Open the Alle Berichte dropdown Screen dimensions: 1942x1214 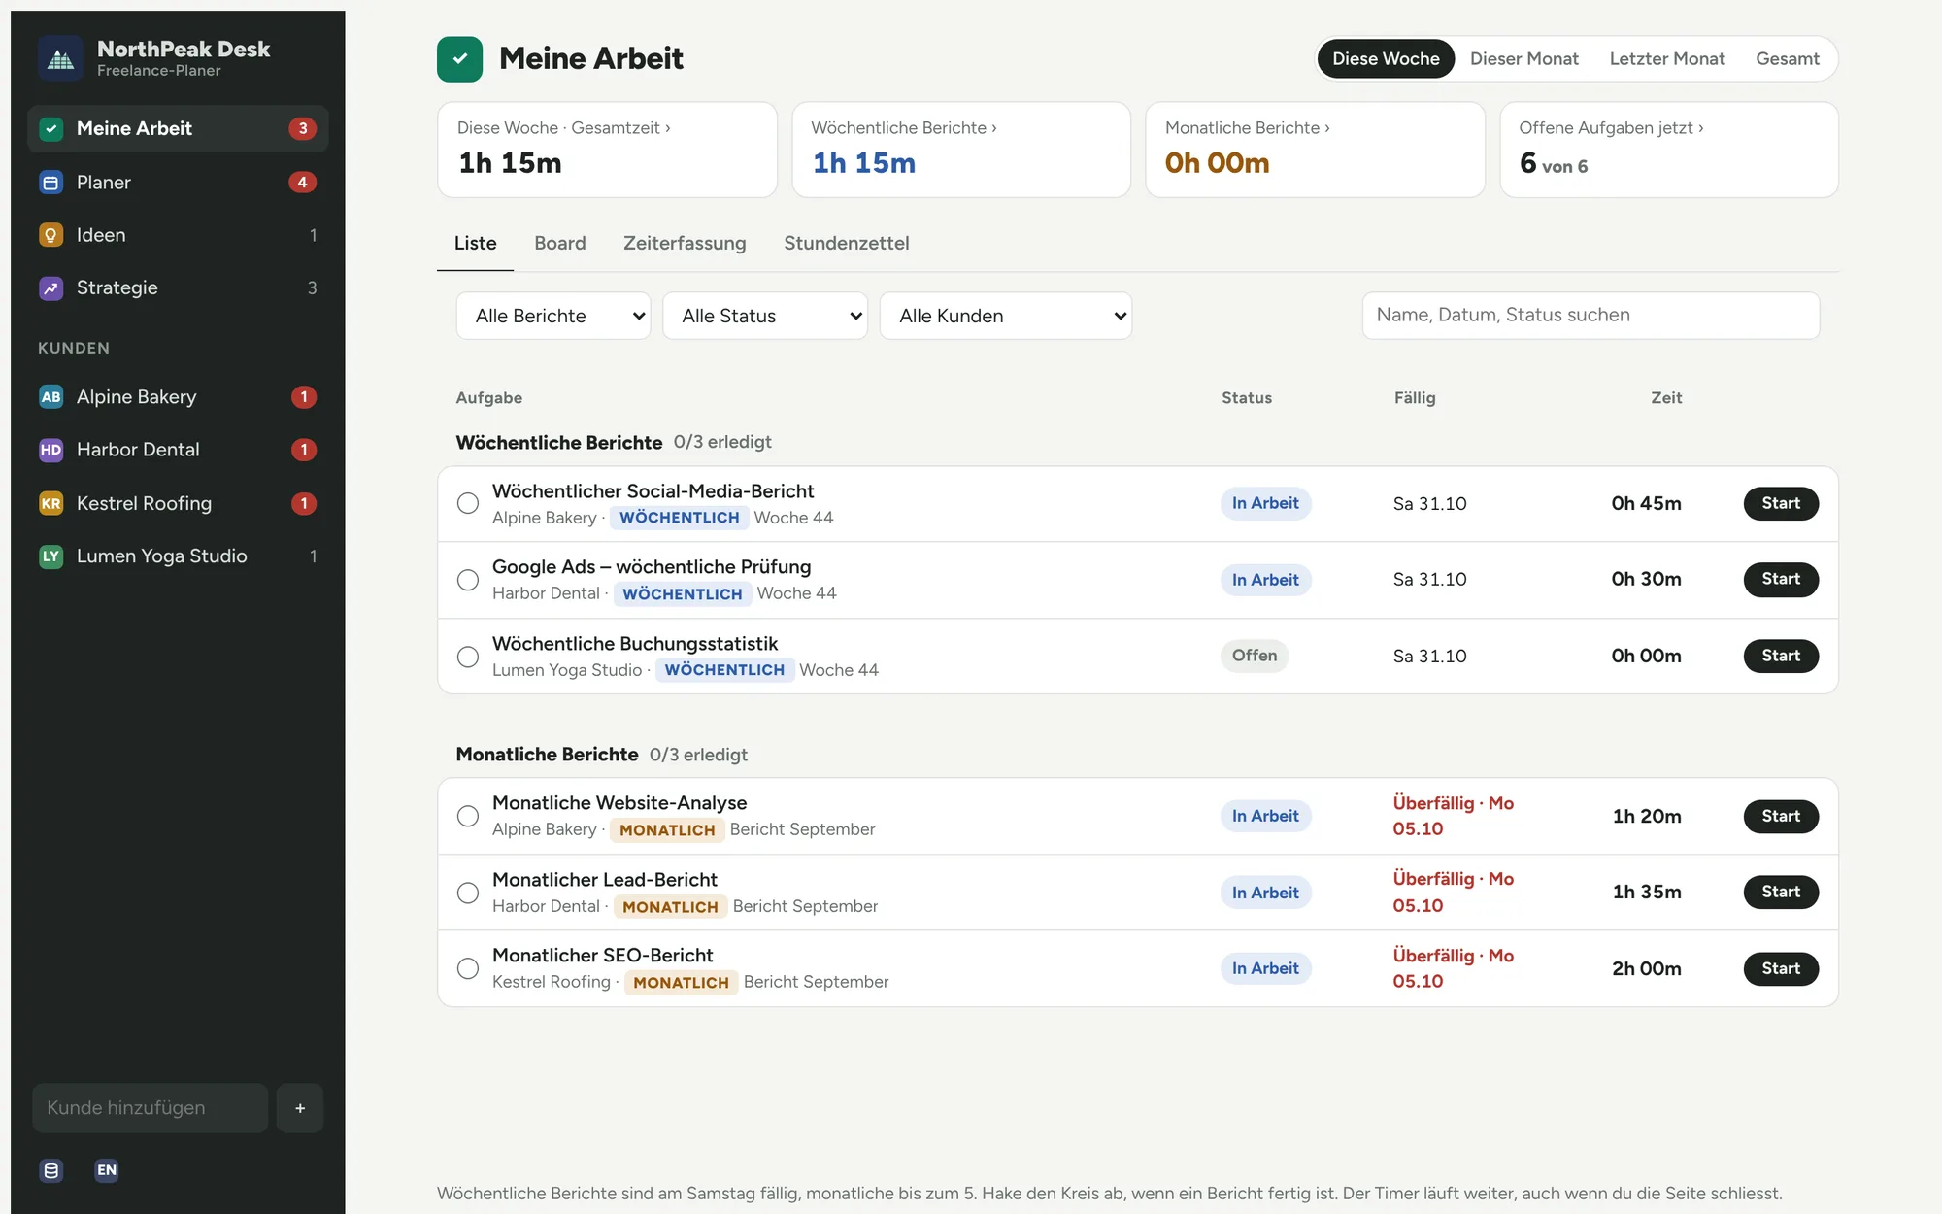[553, 316]
